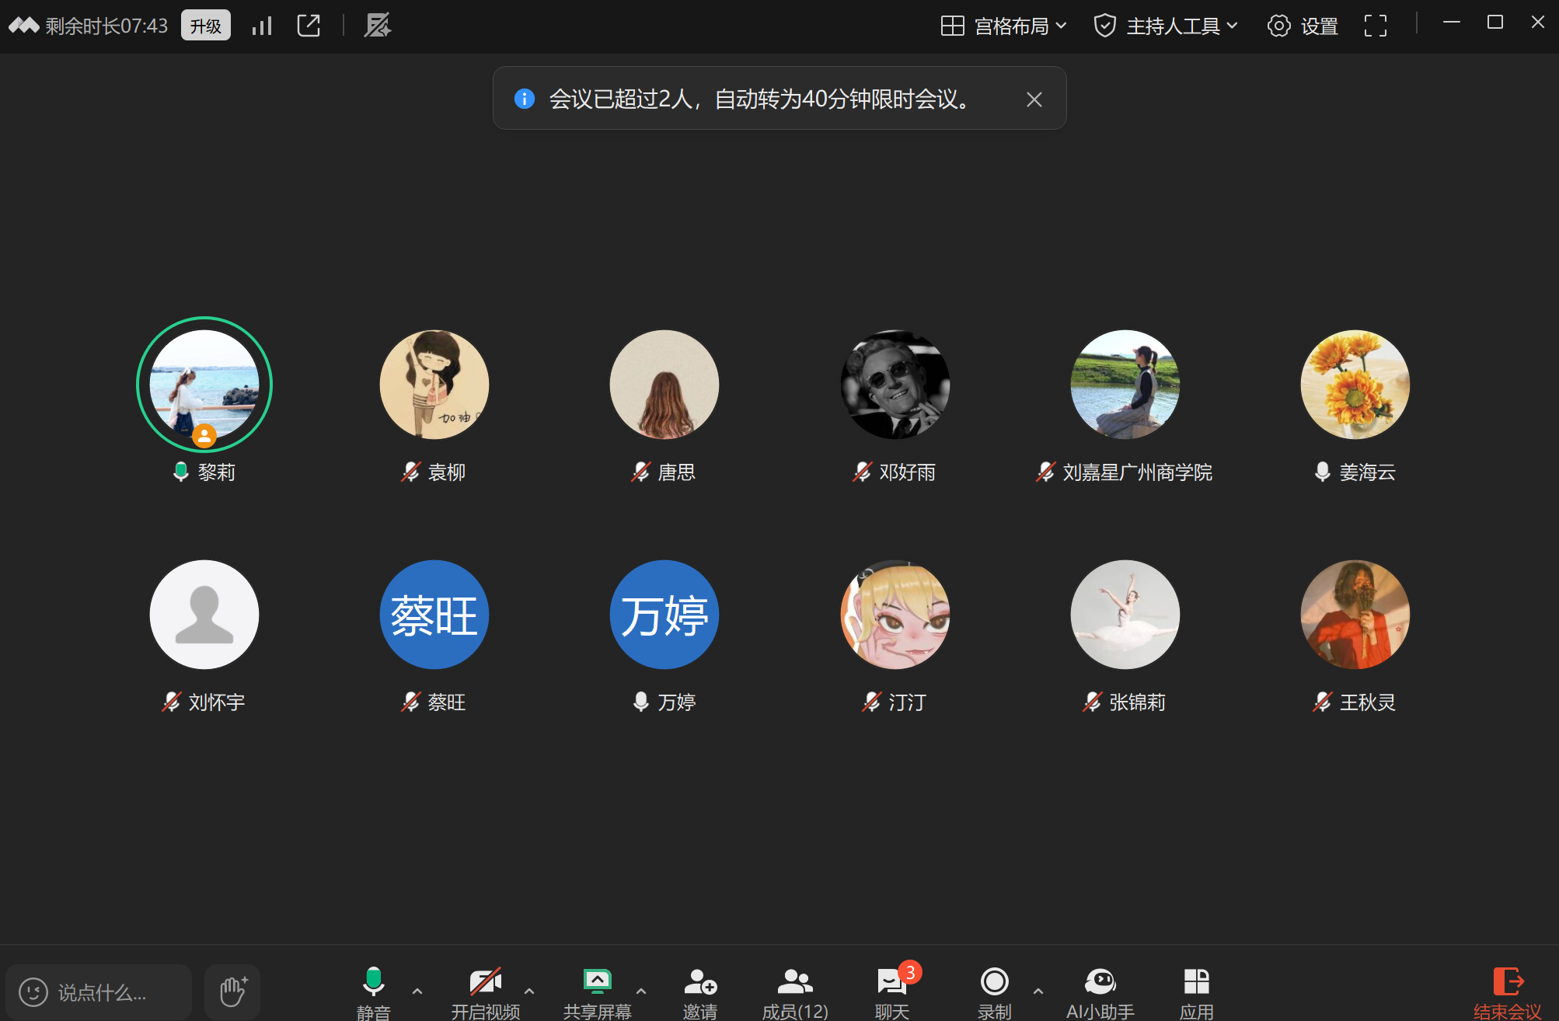Open the emoji reaction picker
1559x1021 pixels.
[32, 990]
